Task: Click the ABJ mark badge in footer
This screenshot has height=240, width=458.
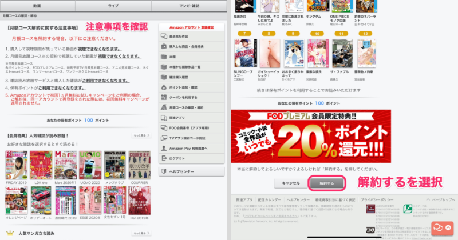Action: click(x=370, y=230)
